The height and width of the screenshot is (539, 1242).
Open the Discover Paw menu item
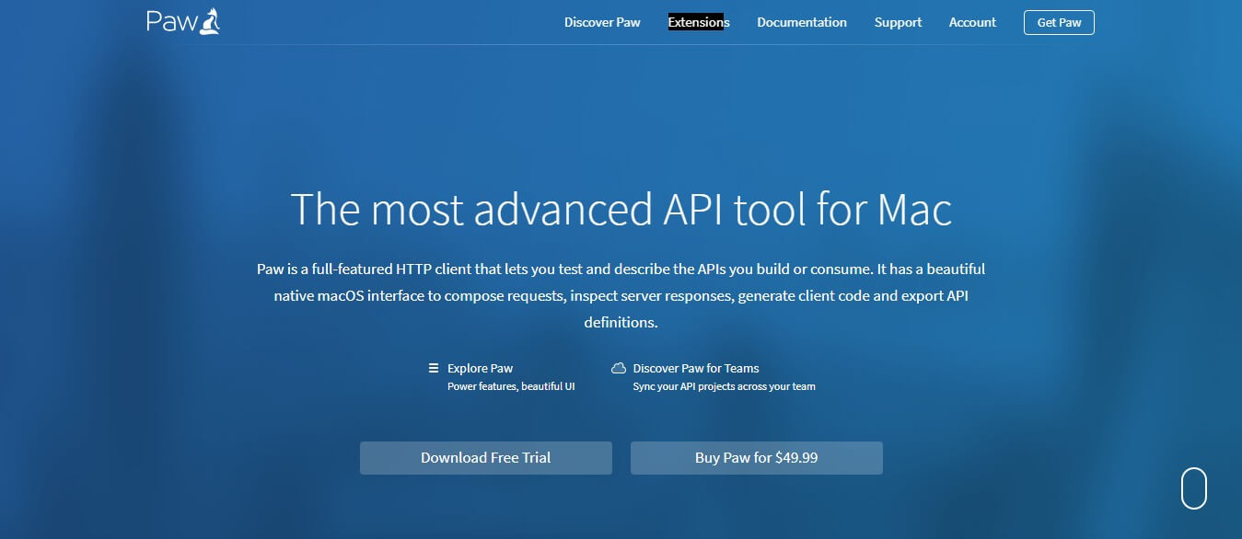(x=602, y=22)
